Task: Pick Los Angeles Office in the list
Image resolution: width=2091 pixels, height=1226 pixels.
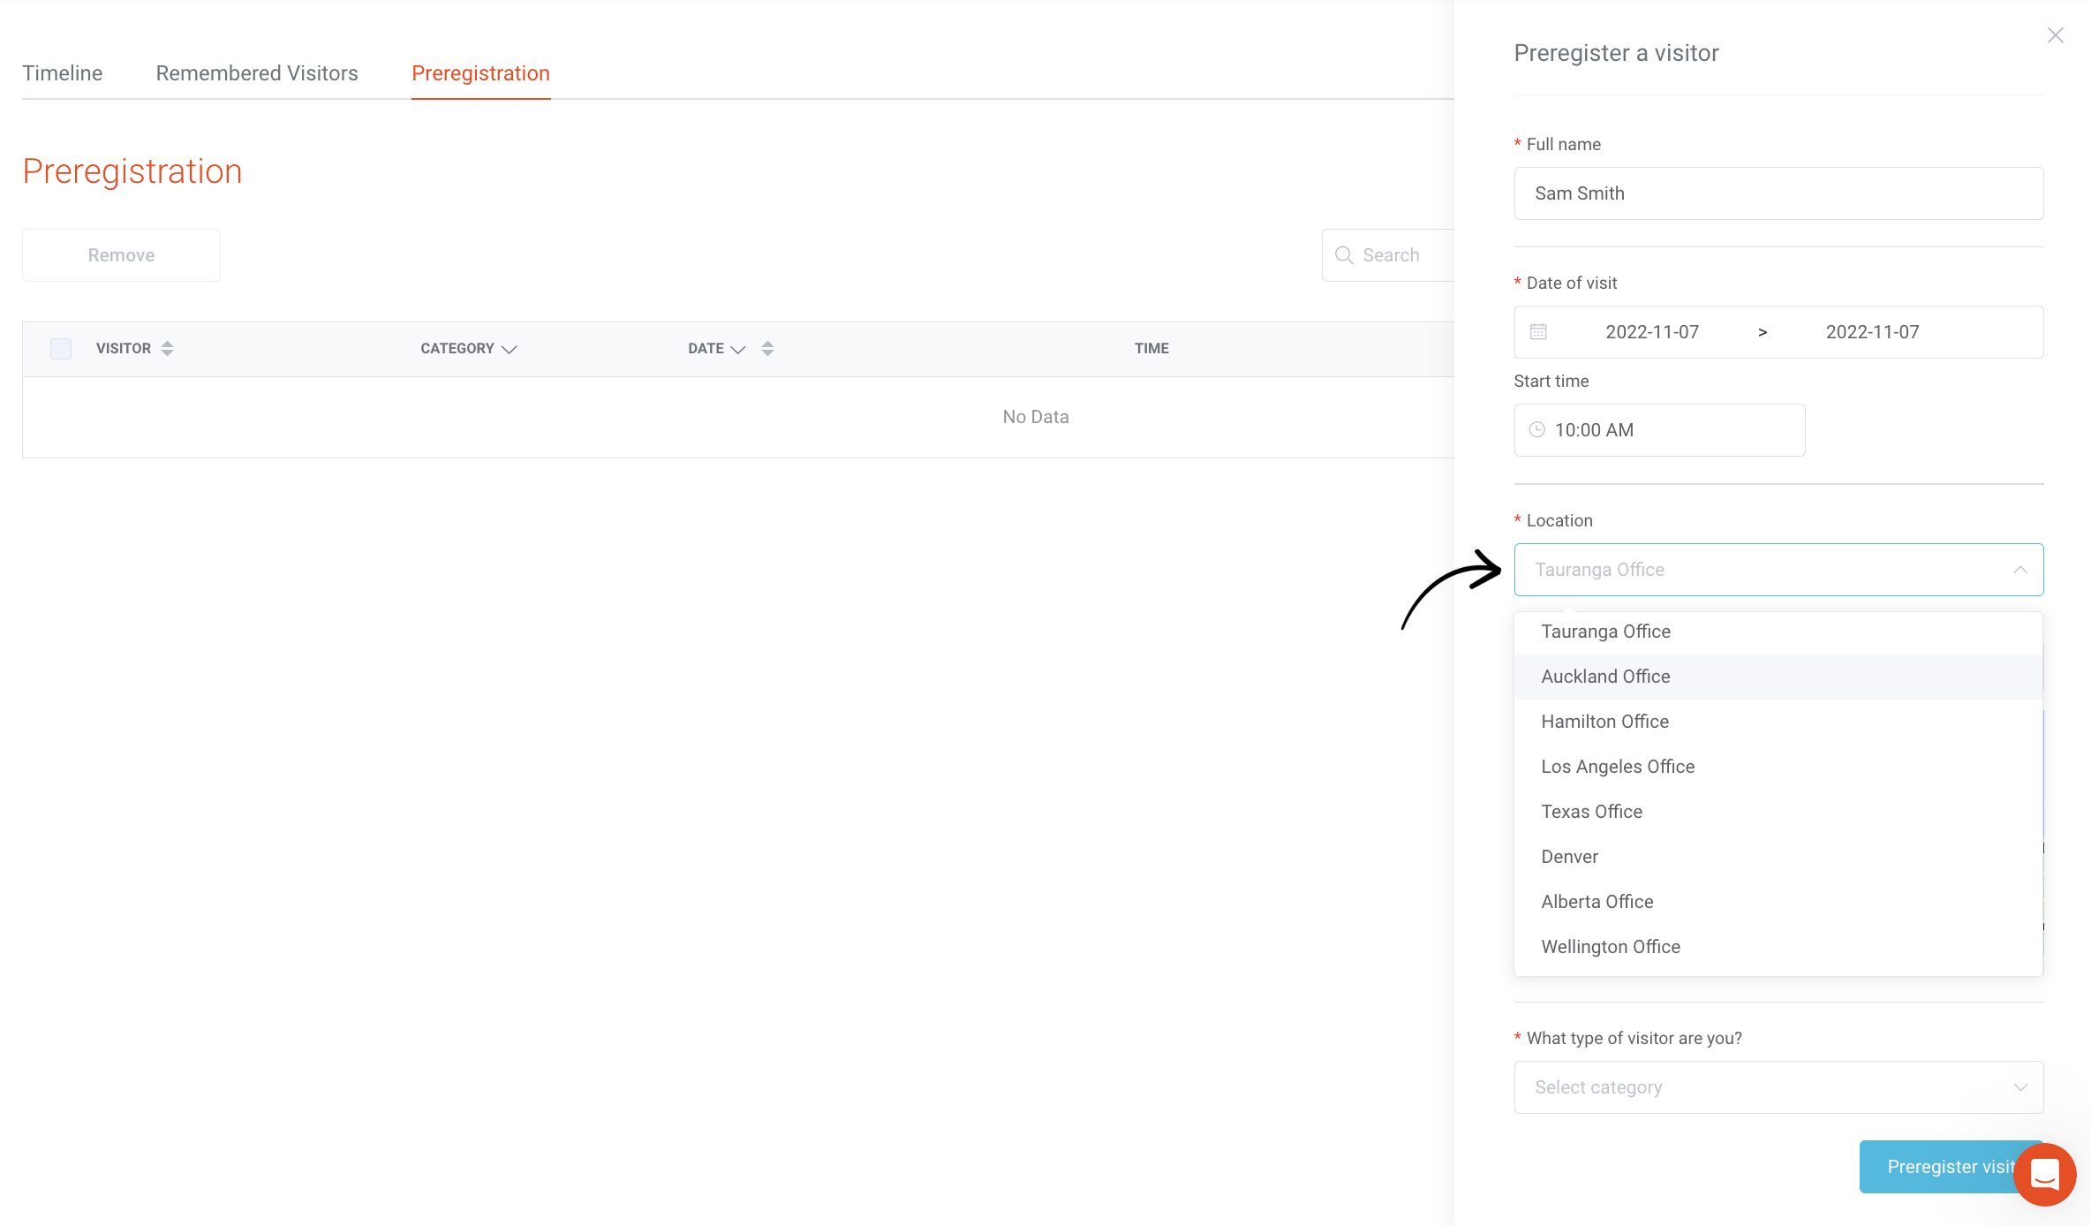Action: (1618, 767)
